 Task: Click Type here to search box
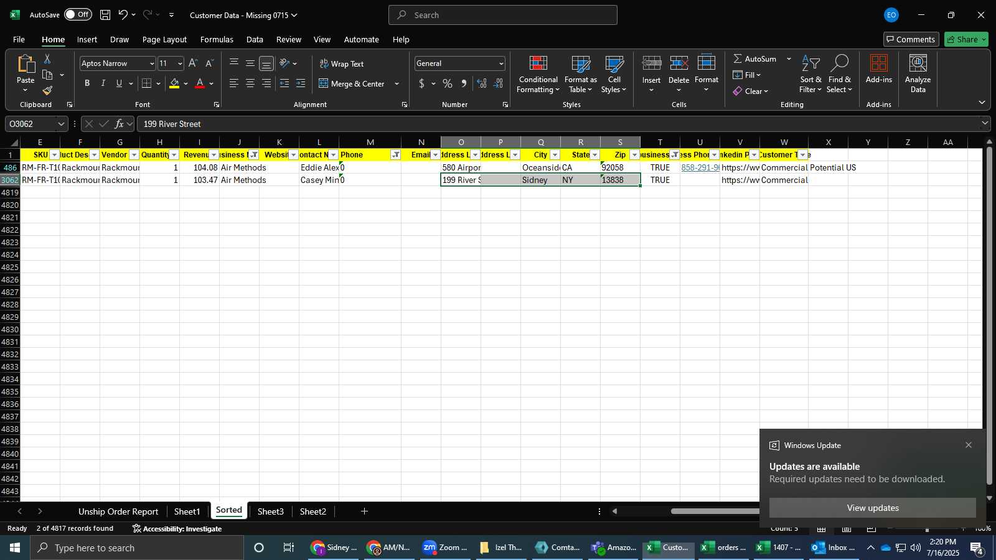click(x=137, y=548)
